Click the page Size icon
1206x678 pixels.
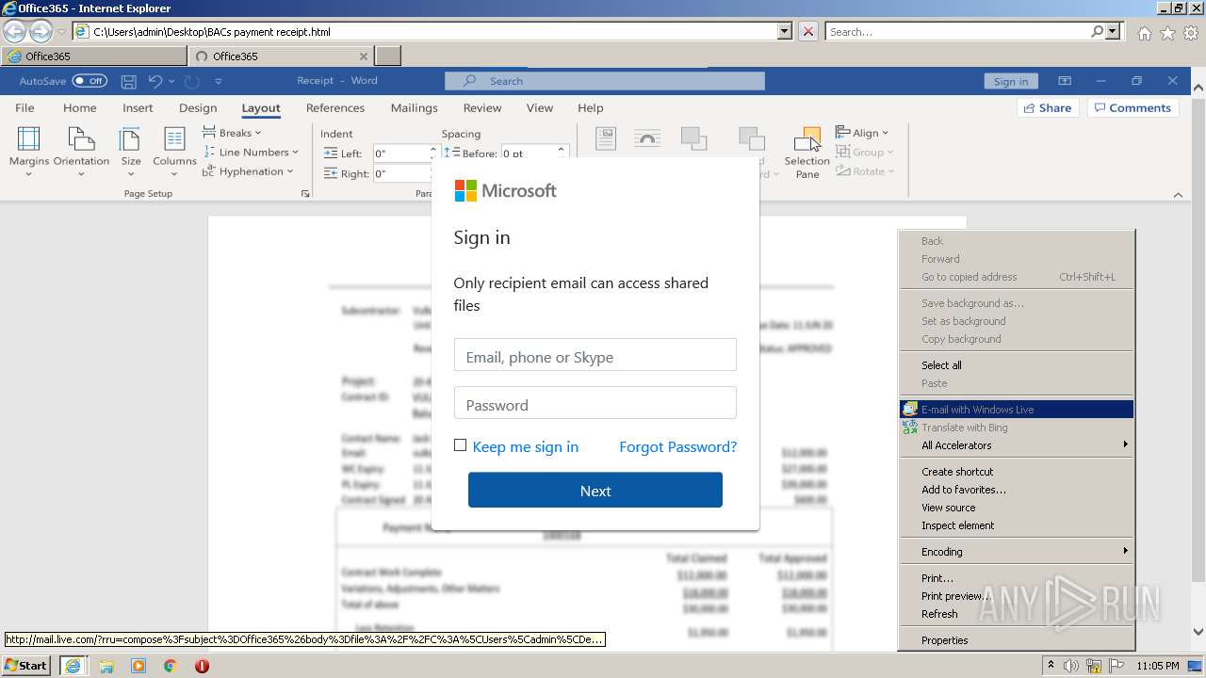[131, 151]
